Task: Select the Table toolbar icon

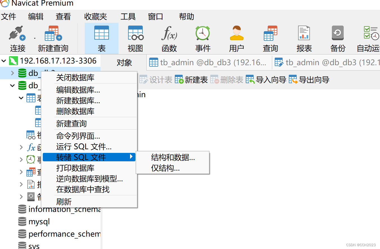Action: (x=102, y=33)
